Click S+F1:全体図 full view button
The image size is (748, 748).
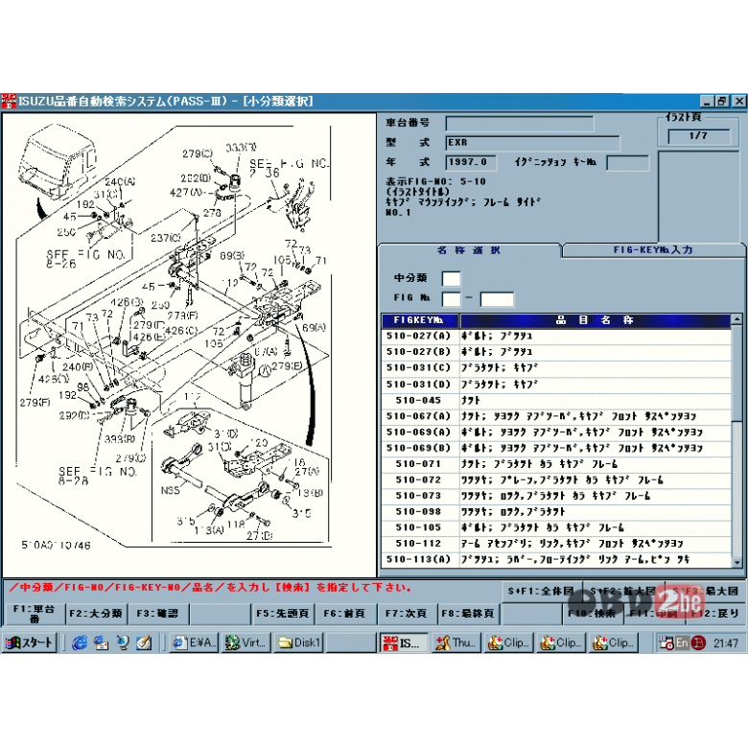pos(541,592)
